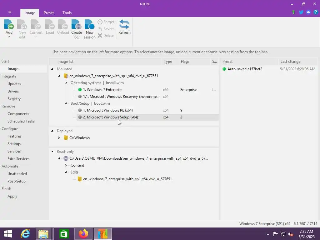Click the Convert toolbar icon
This screenshot has height=240, width=320.
(36, 24)
